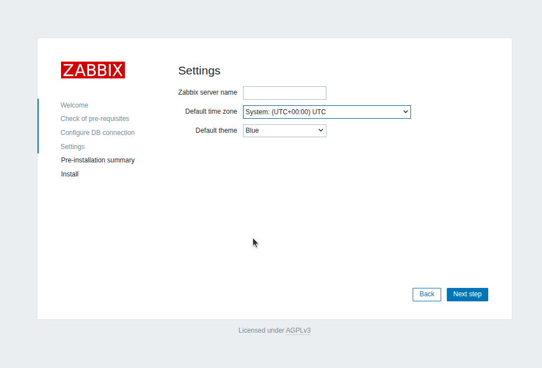The width and height of the screenshot is (542, 368).
Task: Select Check of pre-requisites step
Action: [95, 119]
